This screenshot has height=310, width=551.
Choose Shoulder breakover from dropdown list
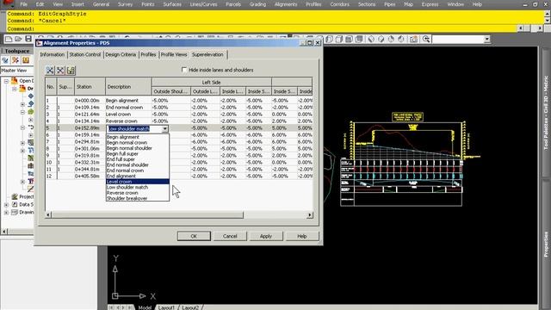pos(138,199)
